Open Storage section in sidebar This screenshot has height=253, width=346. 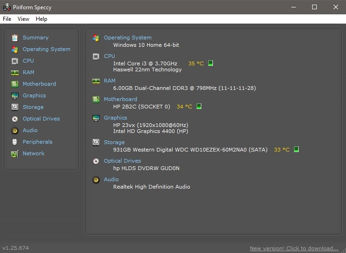pos(33,107)
